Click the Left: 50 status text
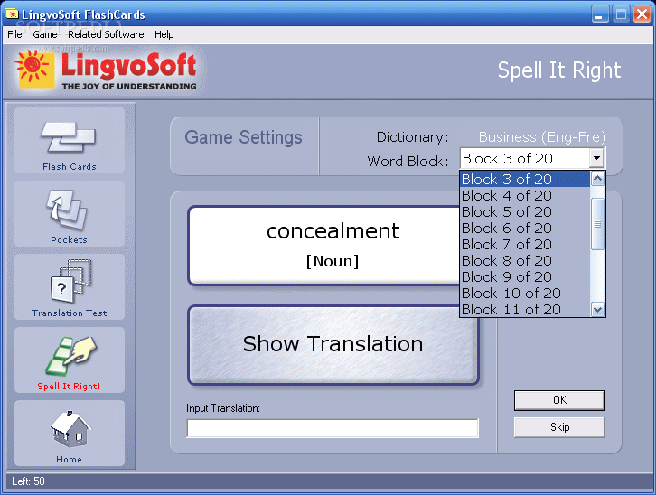This screenshot has height=495, width=656. (x=28, y=481)
